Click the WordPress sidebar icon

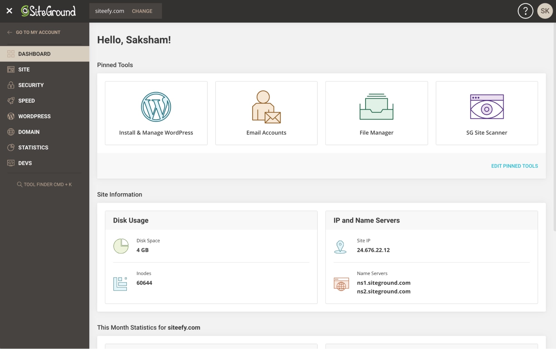11,116
